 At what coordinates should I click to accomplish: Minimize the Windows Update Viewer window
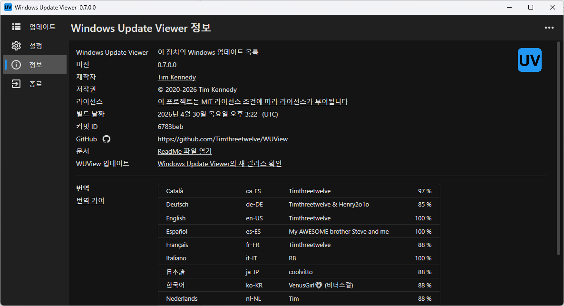coord(509,7)
